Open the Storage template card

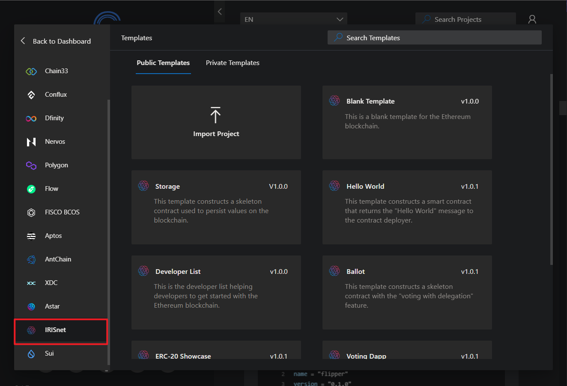tap(216, 208)
